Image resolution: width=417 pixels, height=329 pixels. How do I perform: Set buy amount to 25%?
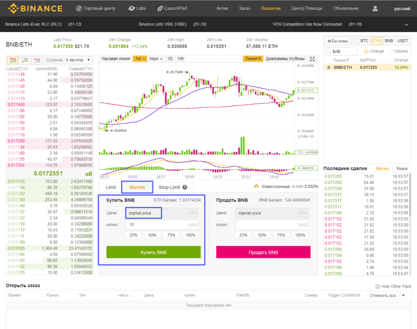point(133,235)
